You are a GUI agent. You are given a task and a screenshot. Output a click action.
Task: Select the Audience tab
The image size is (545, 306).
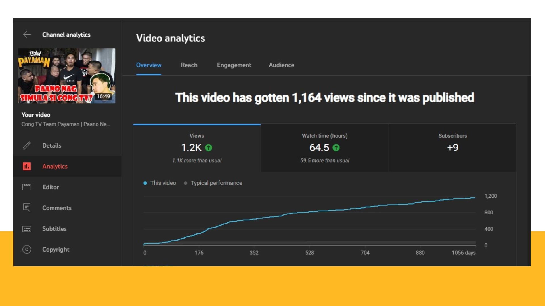tap(281, 65)
